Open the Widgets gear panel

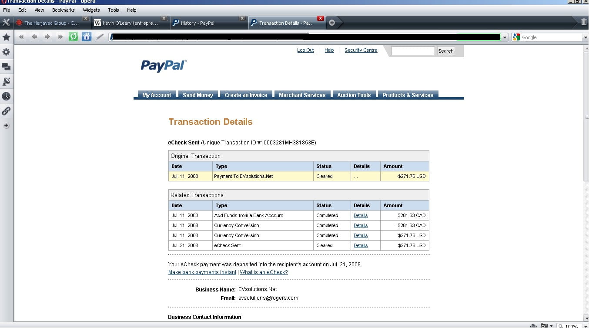click(6, 52)
